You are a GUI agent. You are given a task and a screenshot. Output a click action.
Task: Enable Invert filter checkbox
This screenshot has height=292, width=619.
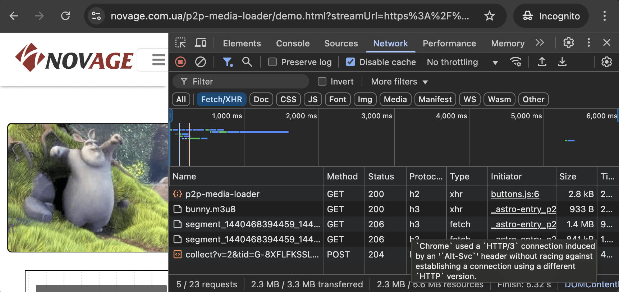click(322, 82)
